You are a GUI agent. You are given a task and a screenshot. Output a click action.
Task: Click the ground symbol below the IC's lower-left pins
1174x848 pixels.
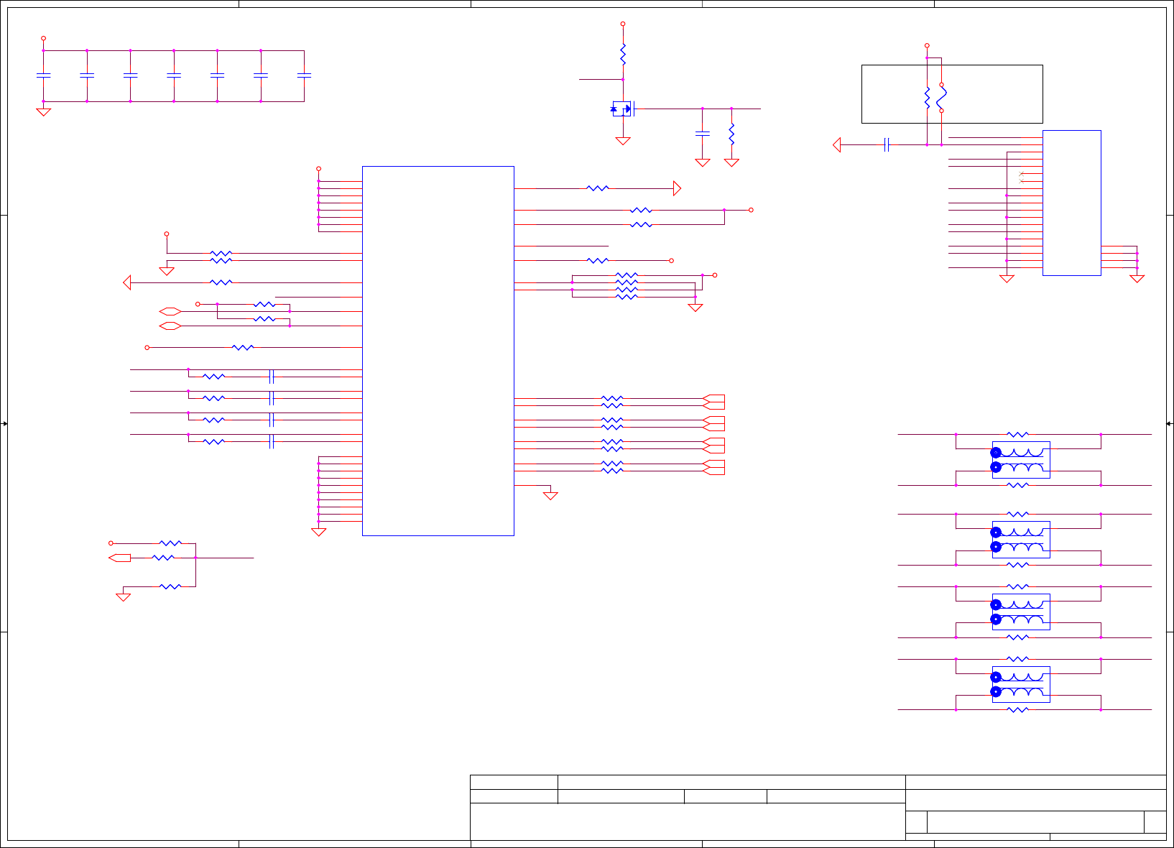[319, 532]
